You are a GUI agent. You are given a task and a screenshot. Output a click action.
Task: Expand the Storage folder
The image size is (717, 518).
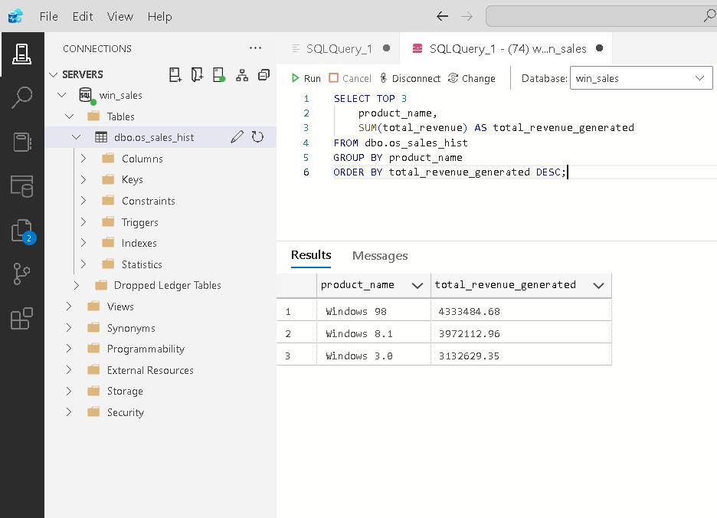point(69,391)
